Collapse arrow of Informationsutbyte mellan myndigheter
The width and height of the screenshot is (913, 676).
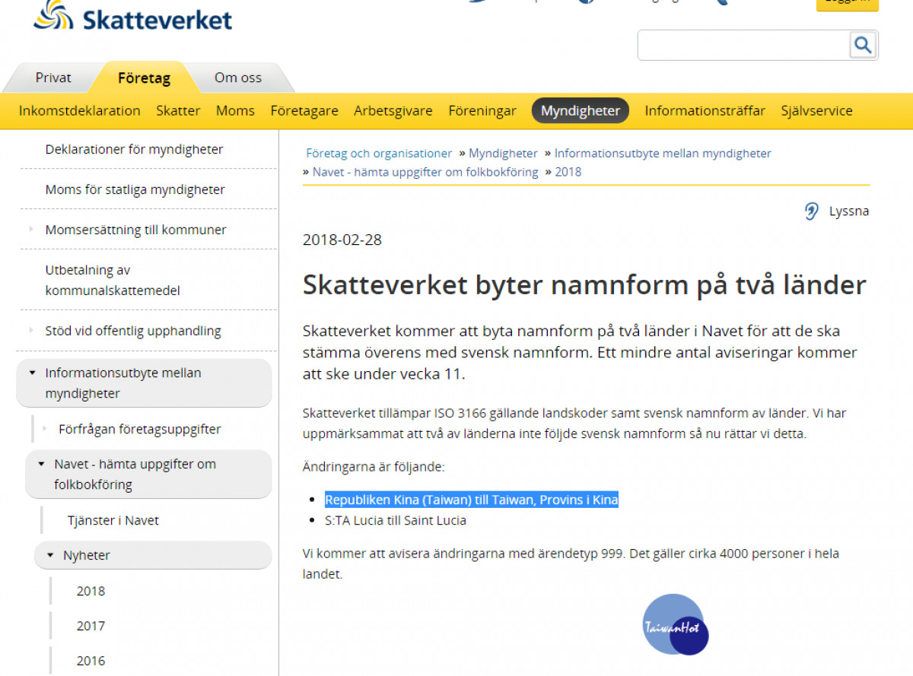tap(32, 373)
